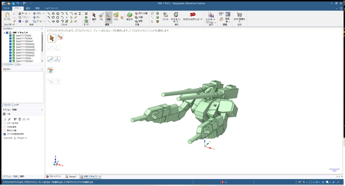Viewport: 345px width, 186px height.
Task: Uncheck visibility of Solid11111533424
Action: pos(10,38)
